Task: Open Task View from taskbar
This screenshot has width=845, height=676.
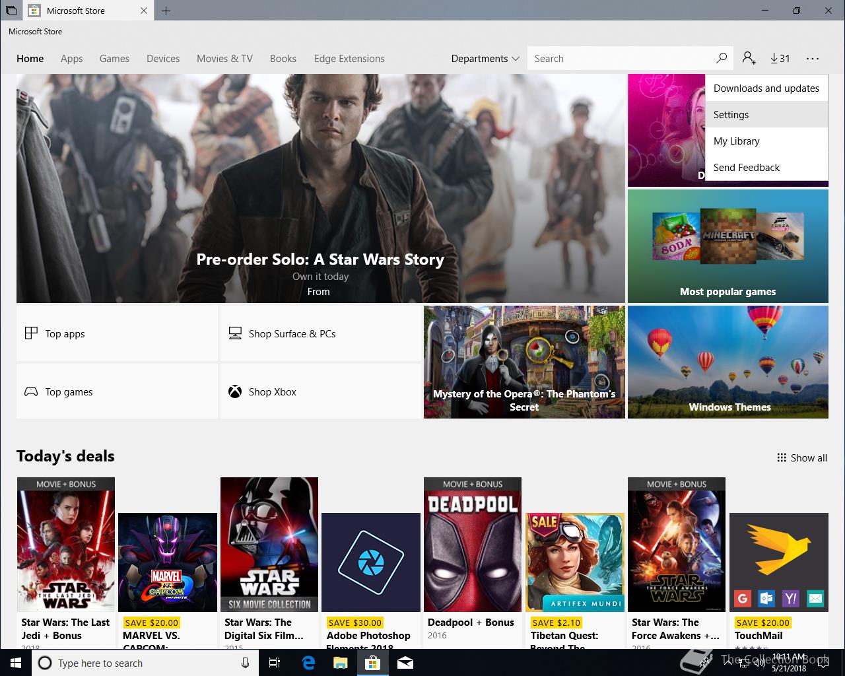Action: [275, 663]
